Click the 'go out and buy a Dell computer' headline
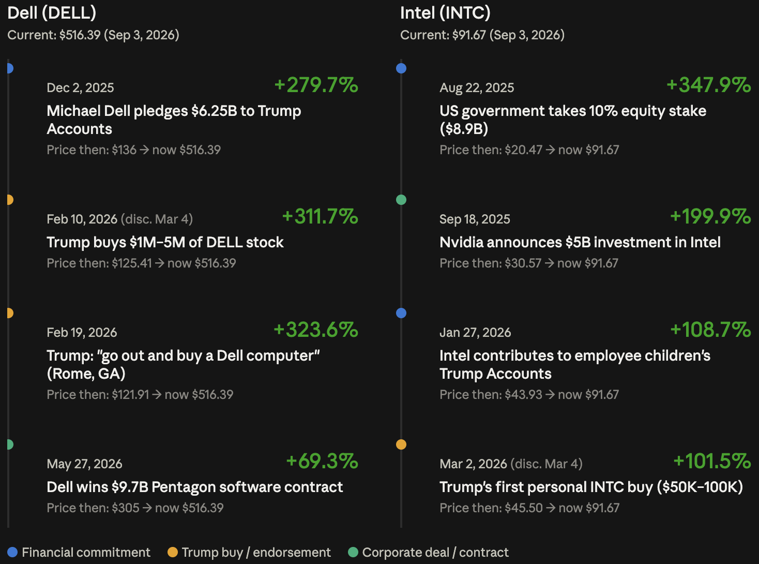Viewport: 759px width, 564px height. tap(183, 365)
